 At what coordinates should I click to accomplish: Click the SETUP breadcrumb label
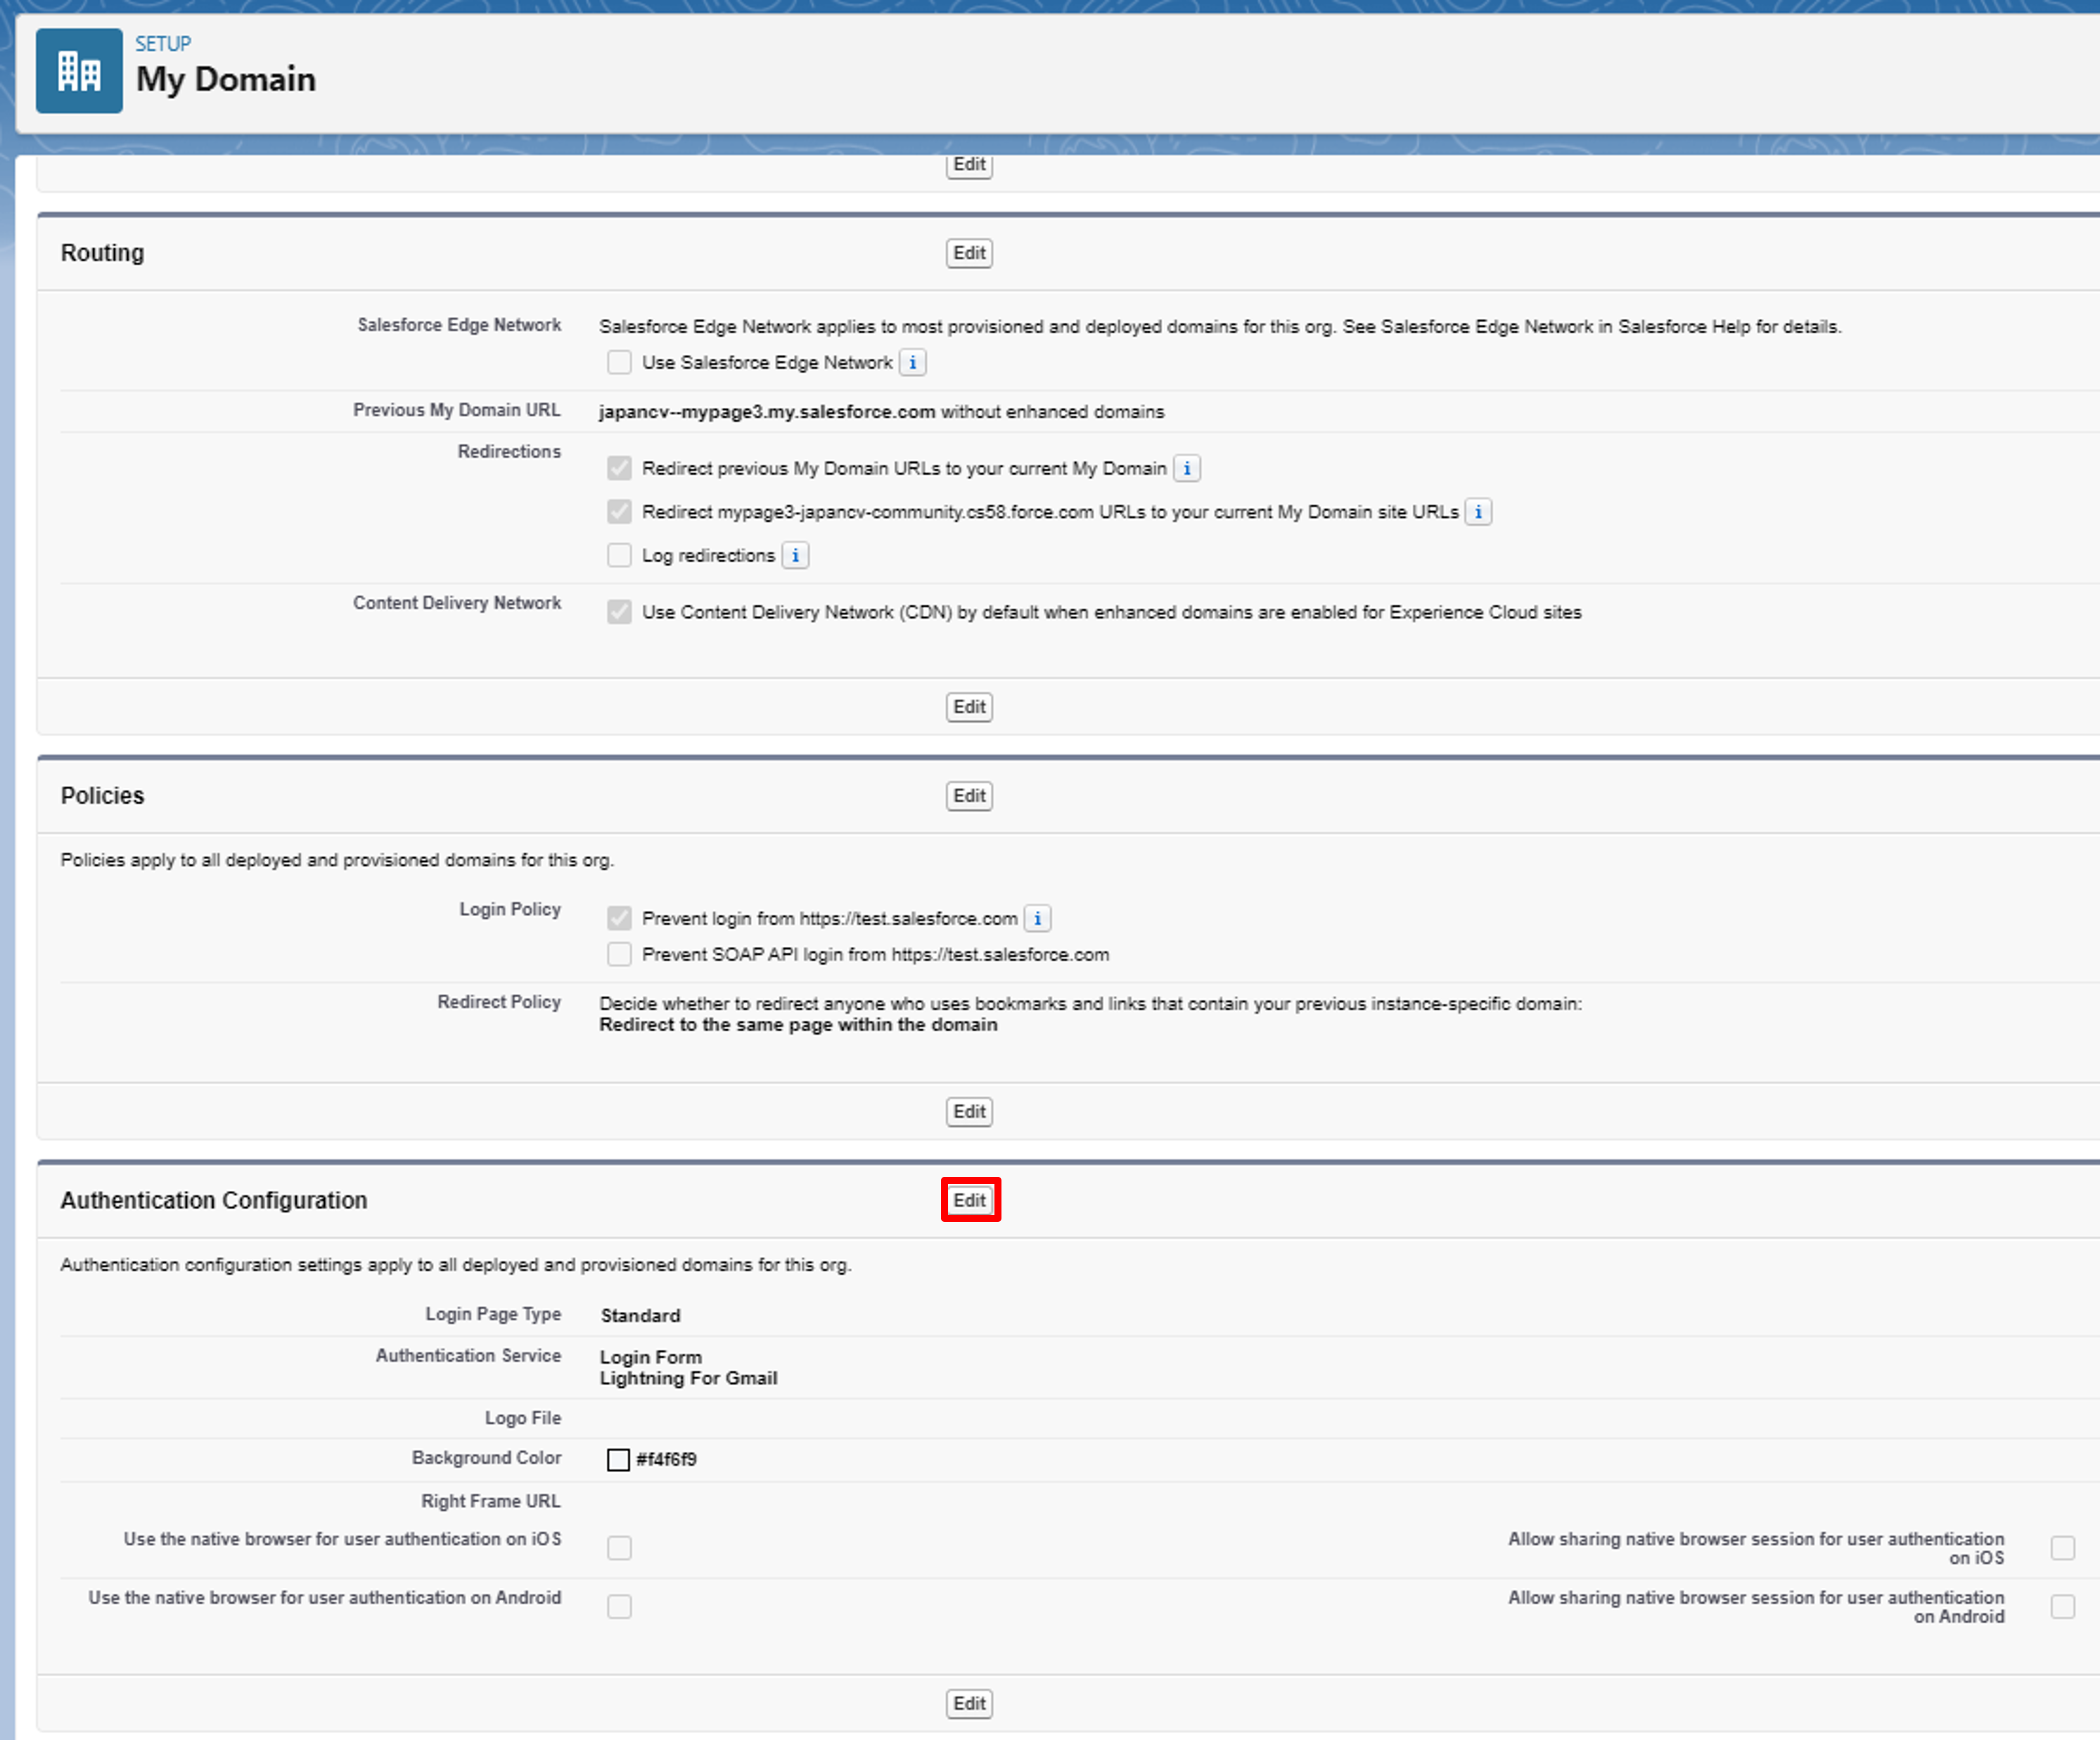coord(163,44)
